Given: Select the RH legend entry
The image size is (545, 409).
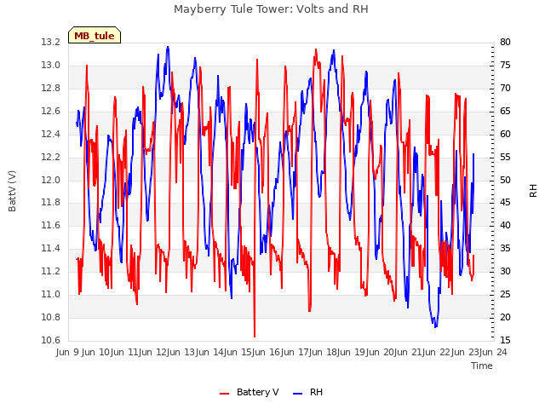Looking at the screenshot, I should [x=308, y=392].
